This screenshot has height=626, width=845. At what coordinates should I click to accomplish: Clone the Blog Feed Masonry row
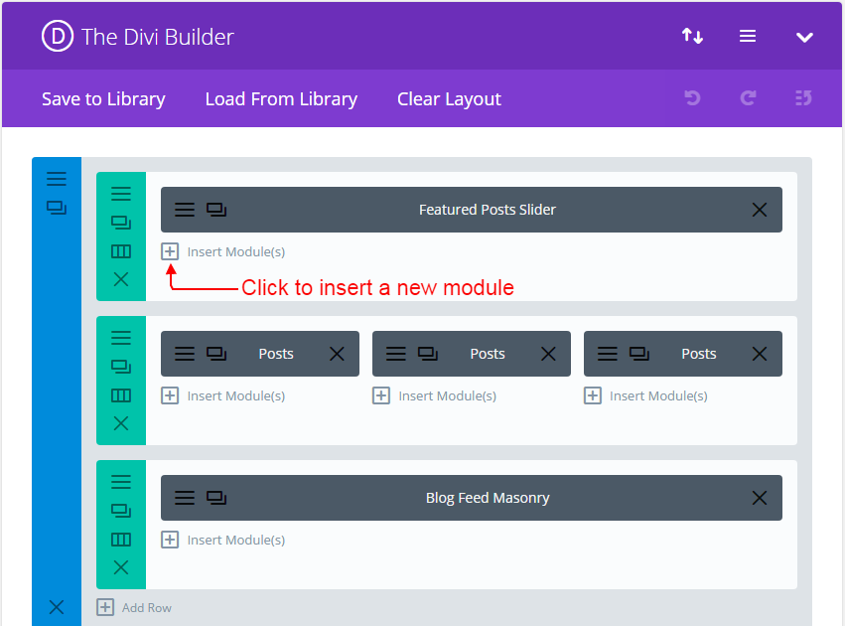tap(121, 511)
